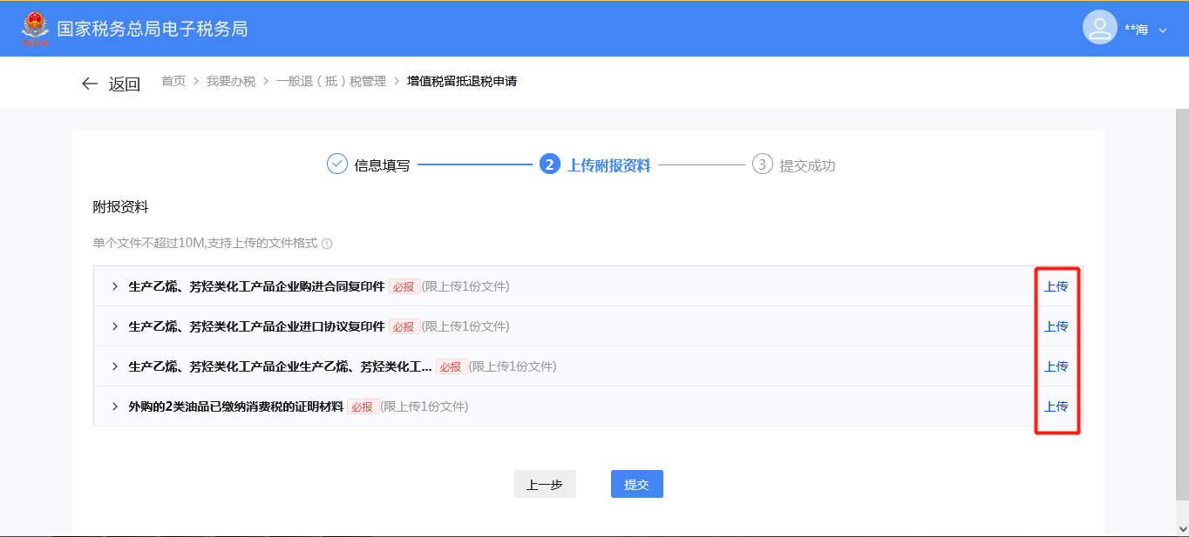The height and width of the screenshot is (537, 1189).
Task: Open the user account dropdown arrow
Action: [1163, 30]
